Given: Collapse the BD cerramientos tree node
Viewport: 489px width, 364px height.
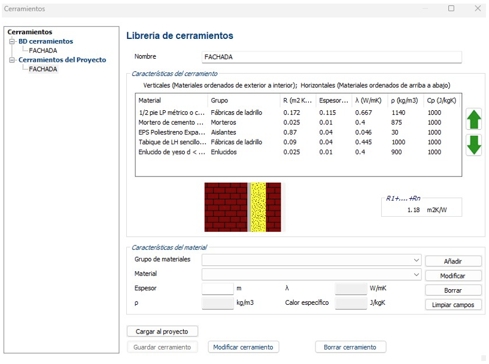Looking at the screenshot, I should 12,42.
